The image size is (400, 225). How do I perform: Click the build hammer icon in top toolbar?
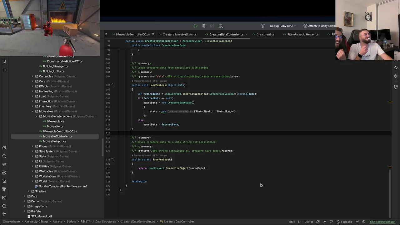tap(263, 26)
